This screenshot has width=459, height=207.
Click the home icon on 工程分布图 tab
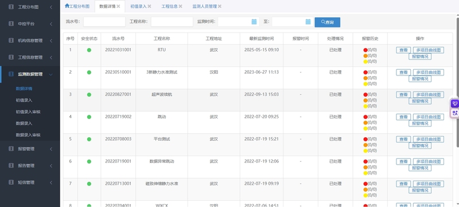pyautogui.click(x=67, y=6)
